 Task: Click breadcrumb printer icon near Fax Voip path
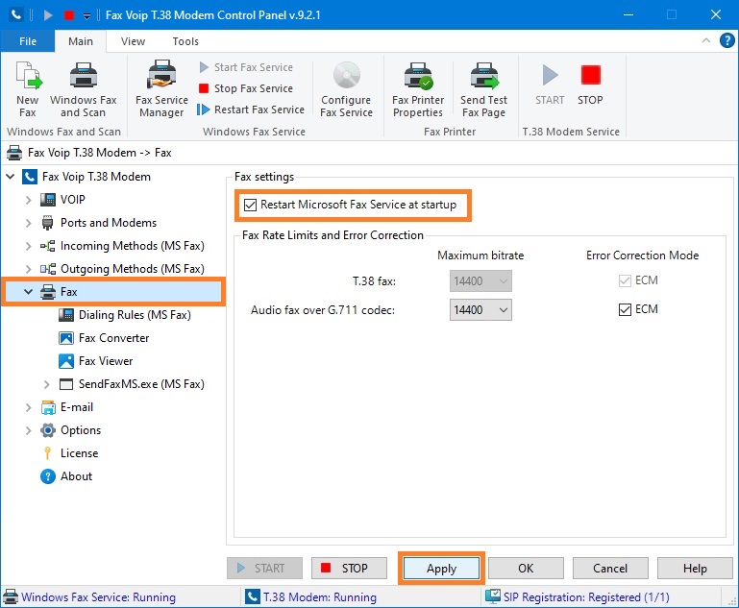14,153
